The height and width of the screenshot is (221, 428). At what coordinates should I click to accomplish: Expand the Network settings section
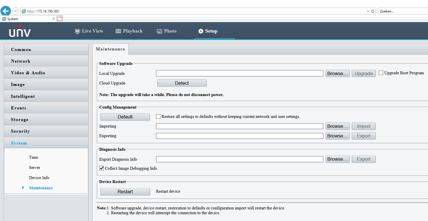[x=46, y=61]
